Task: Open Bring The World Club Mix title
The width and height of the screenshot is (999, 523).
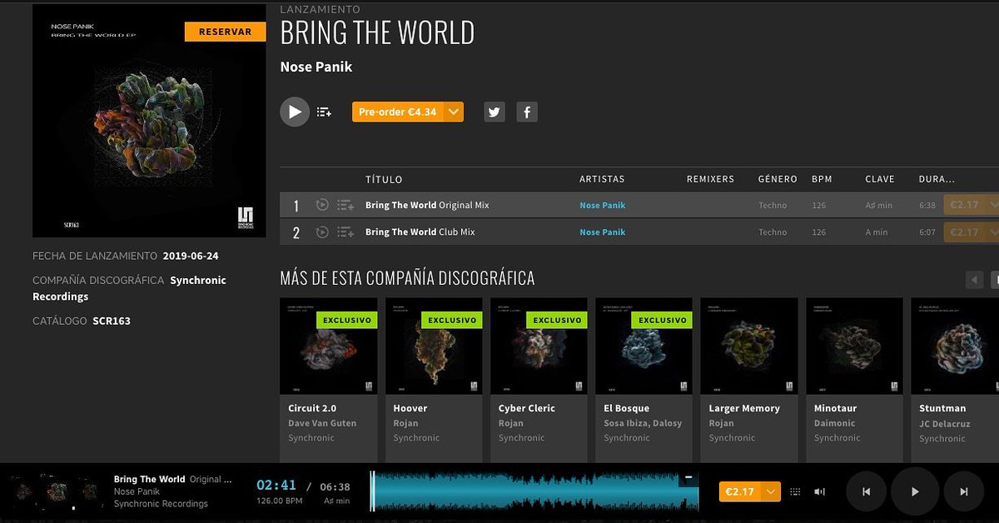Action: point(420,232)
